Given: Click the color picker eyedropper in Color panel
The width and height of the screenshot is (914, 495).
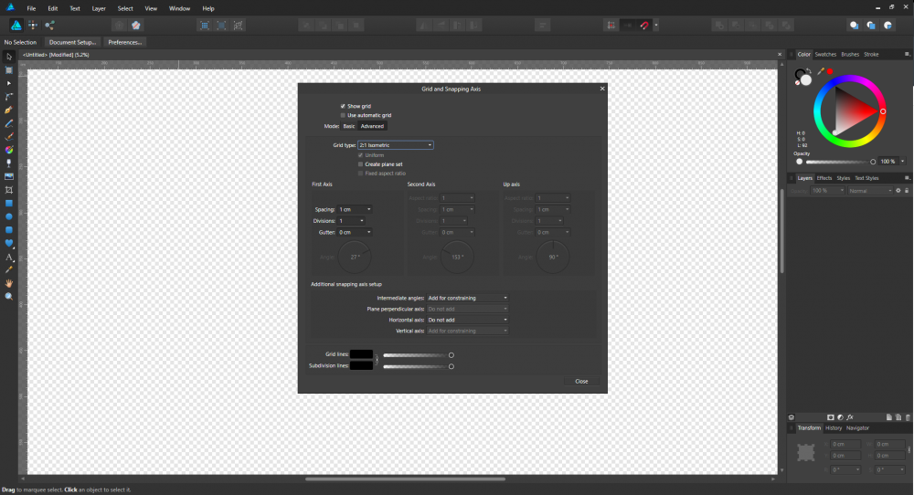Looking at the screenshot, I should click(x=821, y=70).
